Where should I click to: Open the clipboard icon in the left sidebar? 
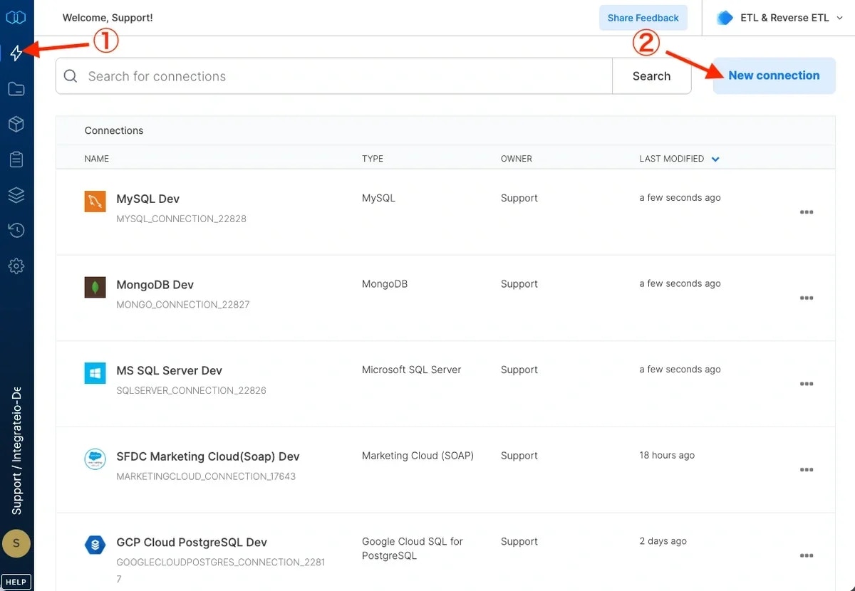[x=16, y=159]
